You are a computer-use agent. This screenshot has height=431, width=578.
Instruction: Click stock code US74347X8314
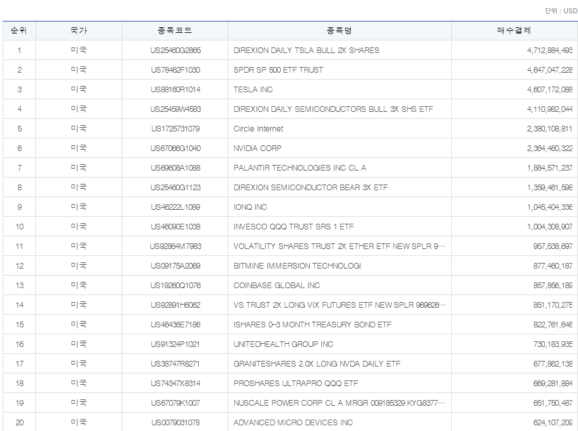tap(175, 383)
